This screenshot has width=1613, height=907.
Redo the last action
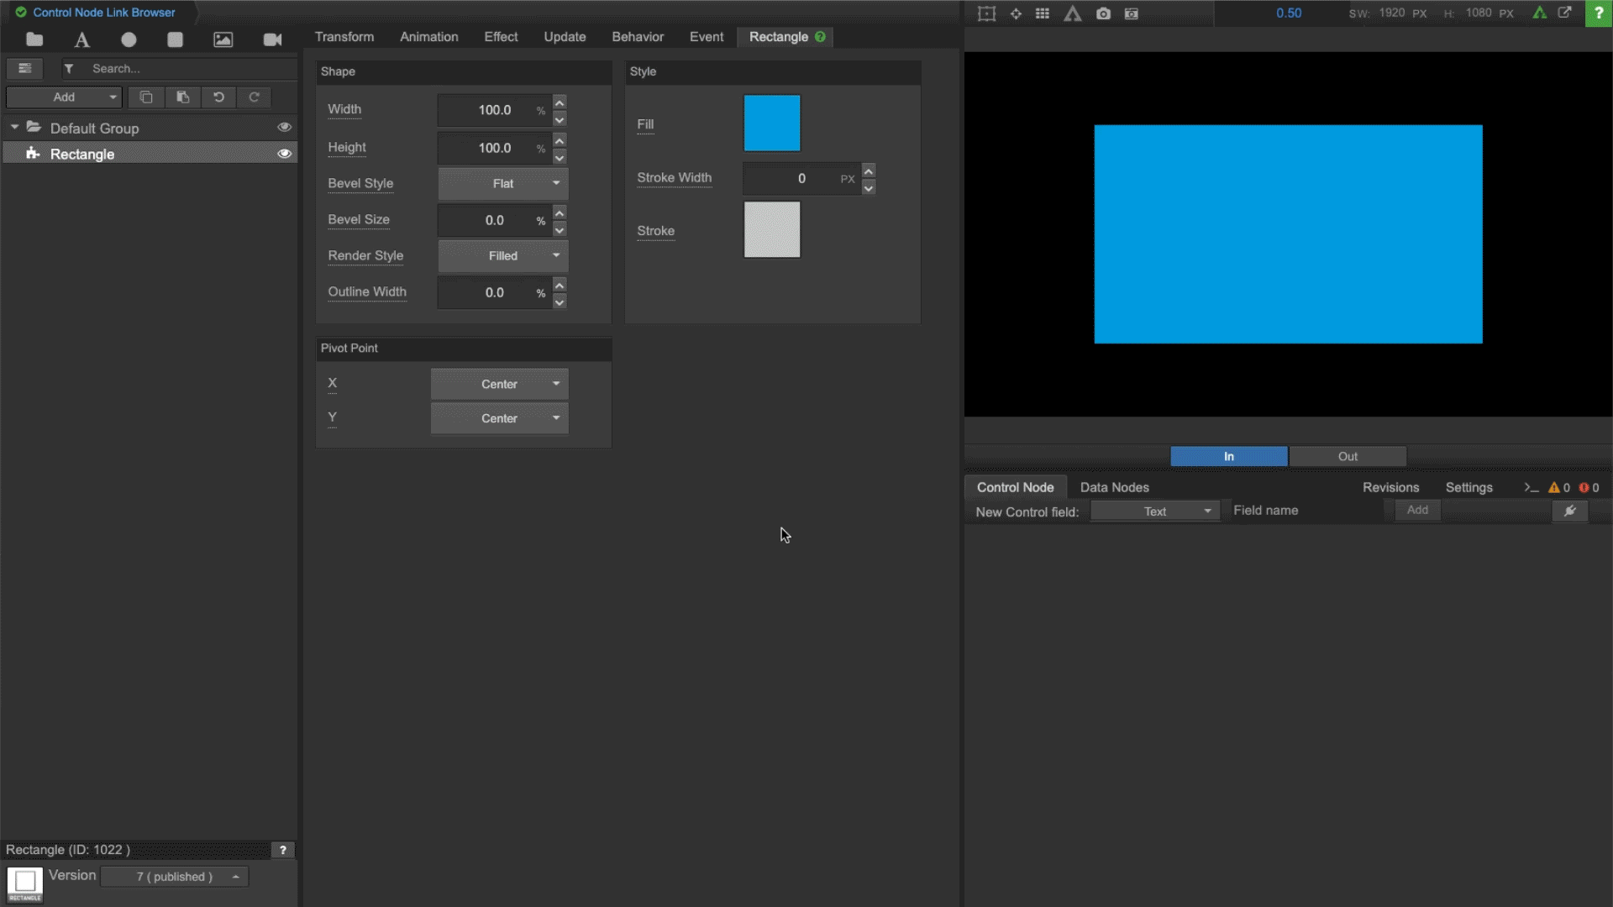pos(255,97)
